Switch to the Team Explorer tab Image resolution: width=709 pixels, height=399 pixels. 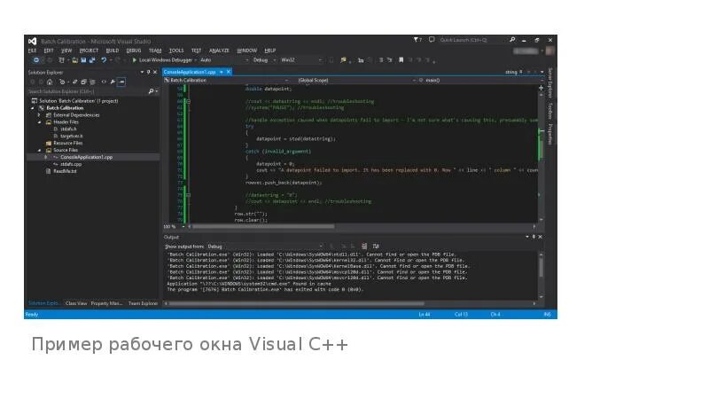143,303
